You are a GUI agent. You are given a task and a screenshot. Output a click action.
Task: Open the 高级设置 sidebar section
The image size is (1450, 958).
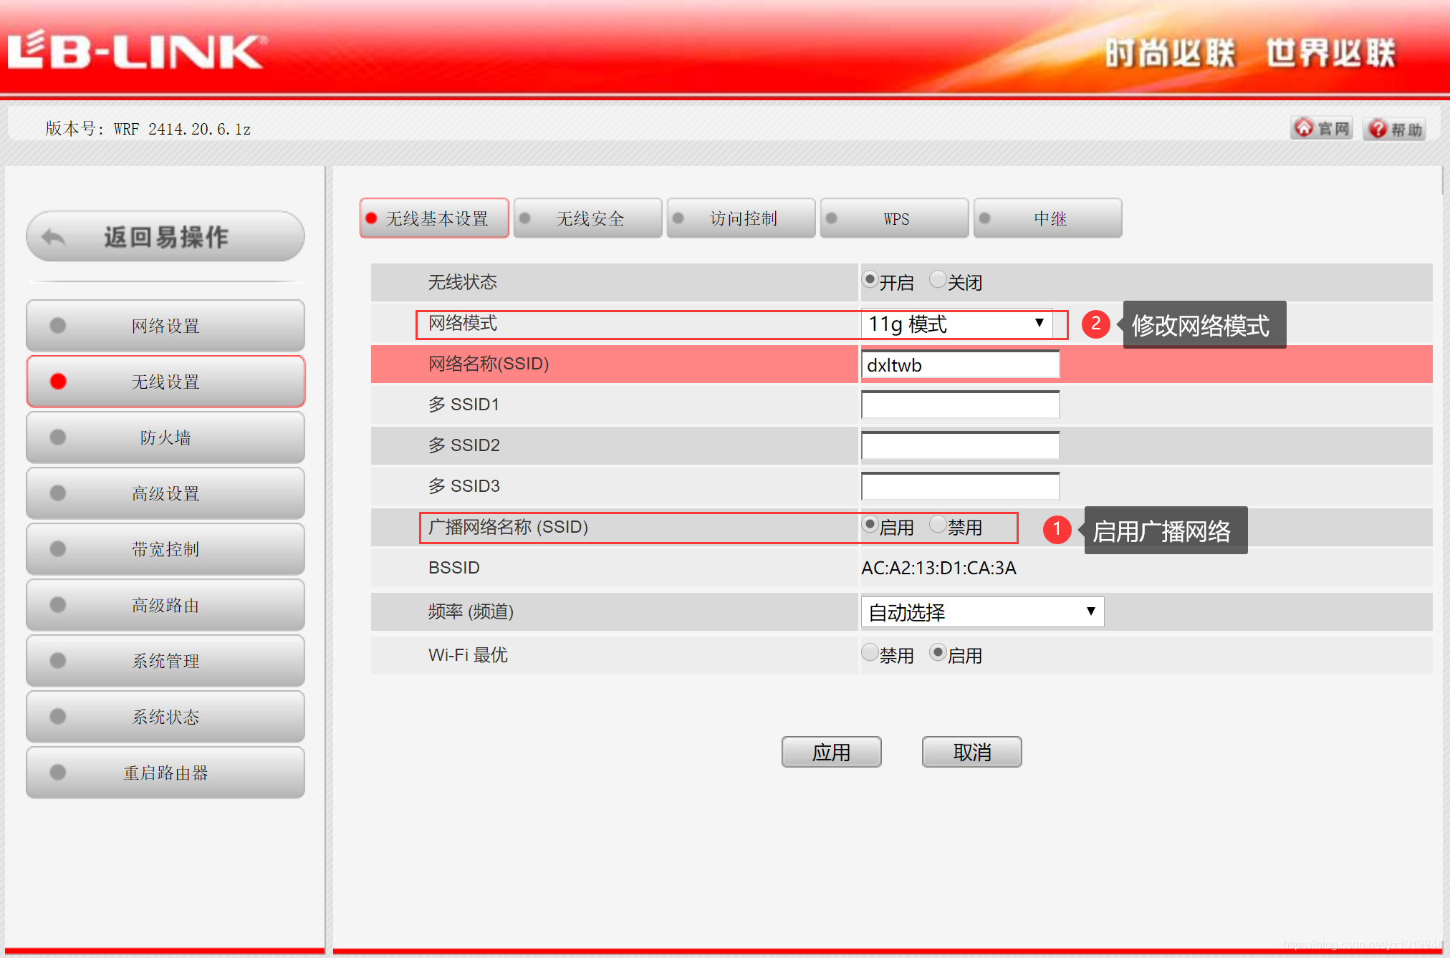coord(165,493)
